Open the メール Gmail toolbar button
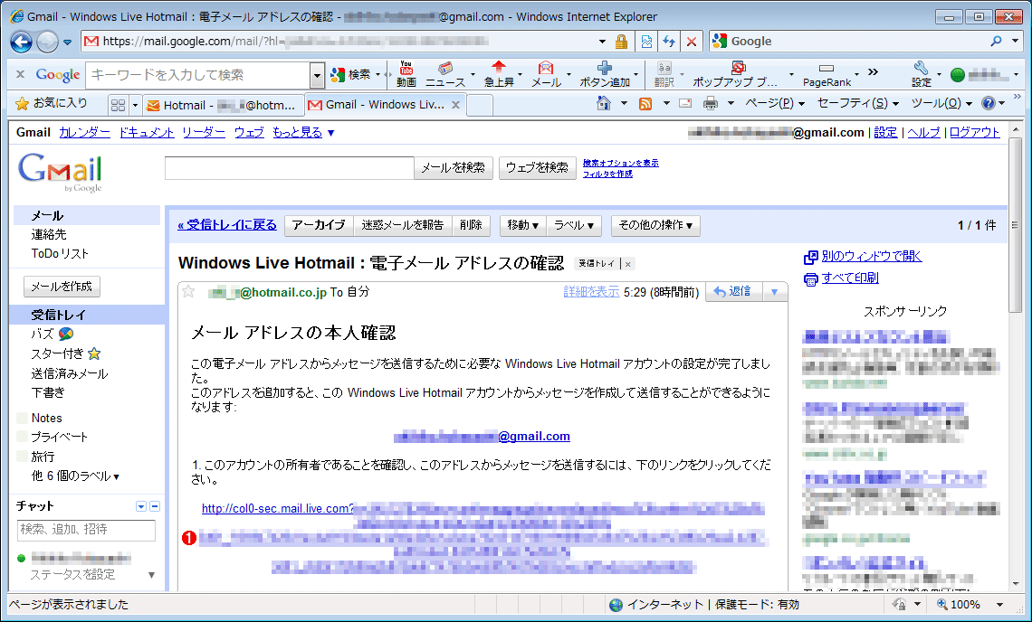 point(546,74)
